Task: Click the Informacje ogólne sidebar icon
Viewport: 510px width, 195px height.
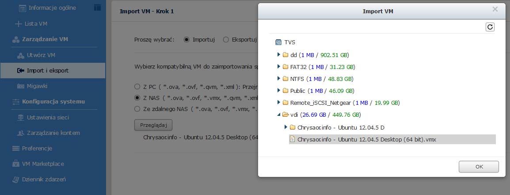Action: [x=22, y=8]
